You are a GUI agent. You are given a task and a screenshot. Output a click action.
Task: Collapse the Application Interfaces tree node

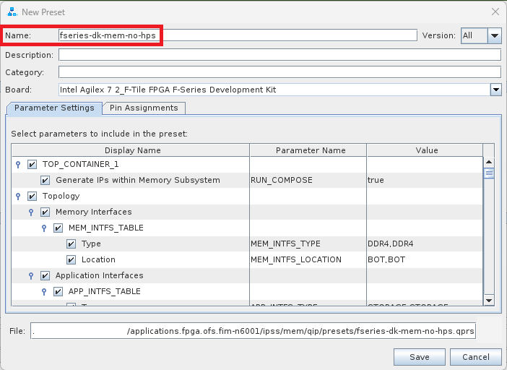(x=31, y=275)
